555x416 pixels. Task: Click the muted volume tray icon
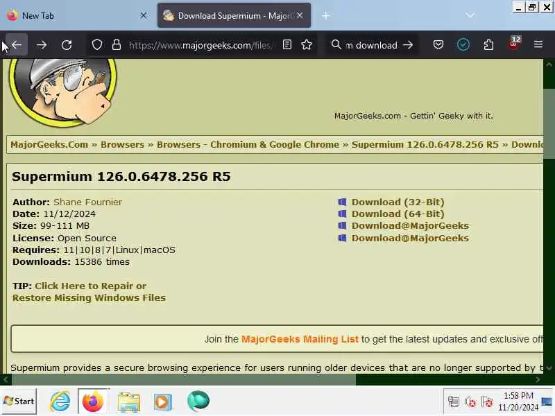click(x=470, y=402)
